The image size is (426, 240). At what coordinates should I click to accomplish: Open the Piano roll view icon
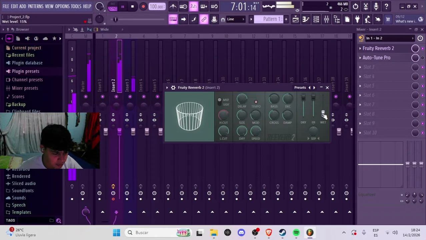306,19
